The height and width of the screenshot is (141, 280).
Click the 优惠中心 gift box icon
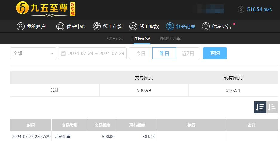(x=60, y=26)
